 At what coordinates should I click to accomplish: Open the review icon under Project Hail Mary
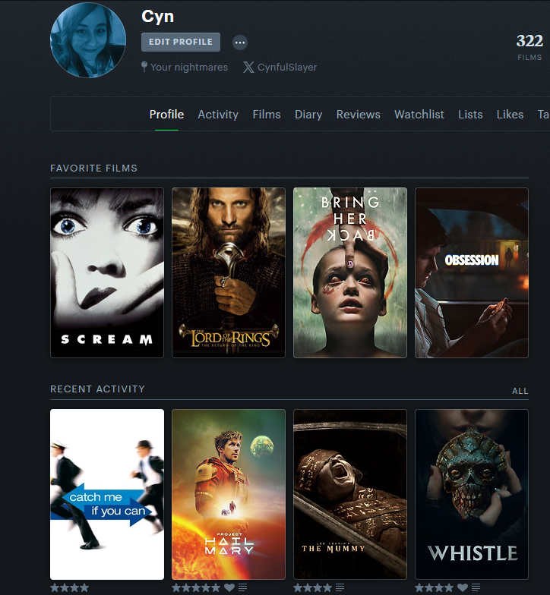point(243,587)
